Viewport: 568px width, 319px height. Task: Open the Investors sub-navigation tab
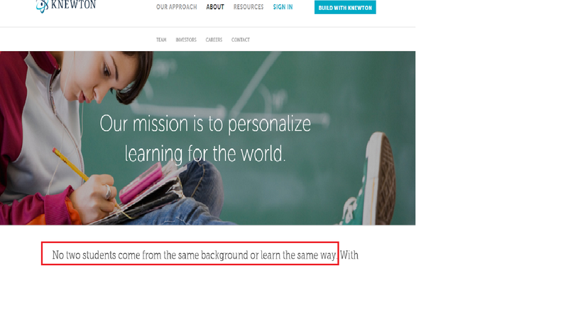point(186,40)
